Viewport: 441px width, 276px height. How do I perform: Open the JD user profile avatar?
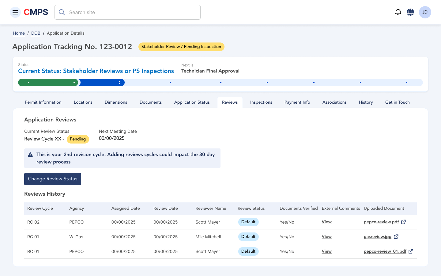click(425, 12)
